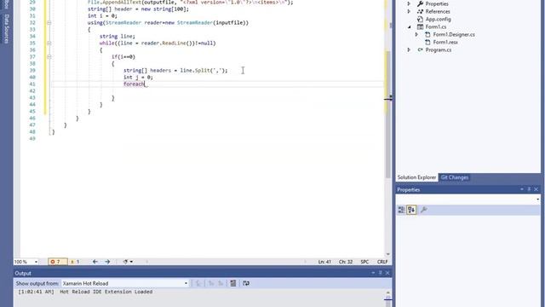Switch to the Git Changes tab
The height and width of the screenshot is (307, 545).
[454, 177]
